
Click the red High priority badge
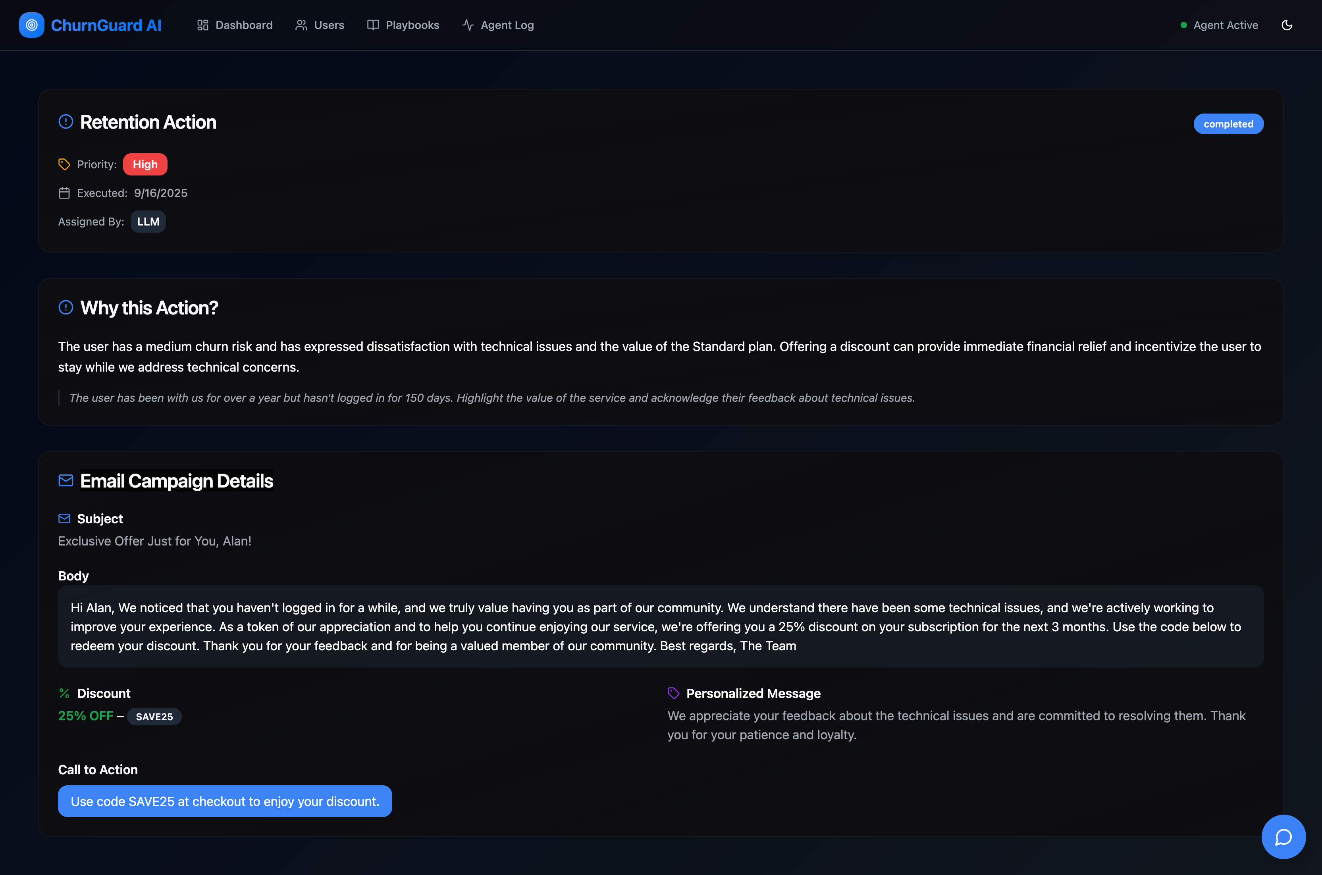tap(145, 164)
